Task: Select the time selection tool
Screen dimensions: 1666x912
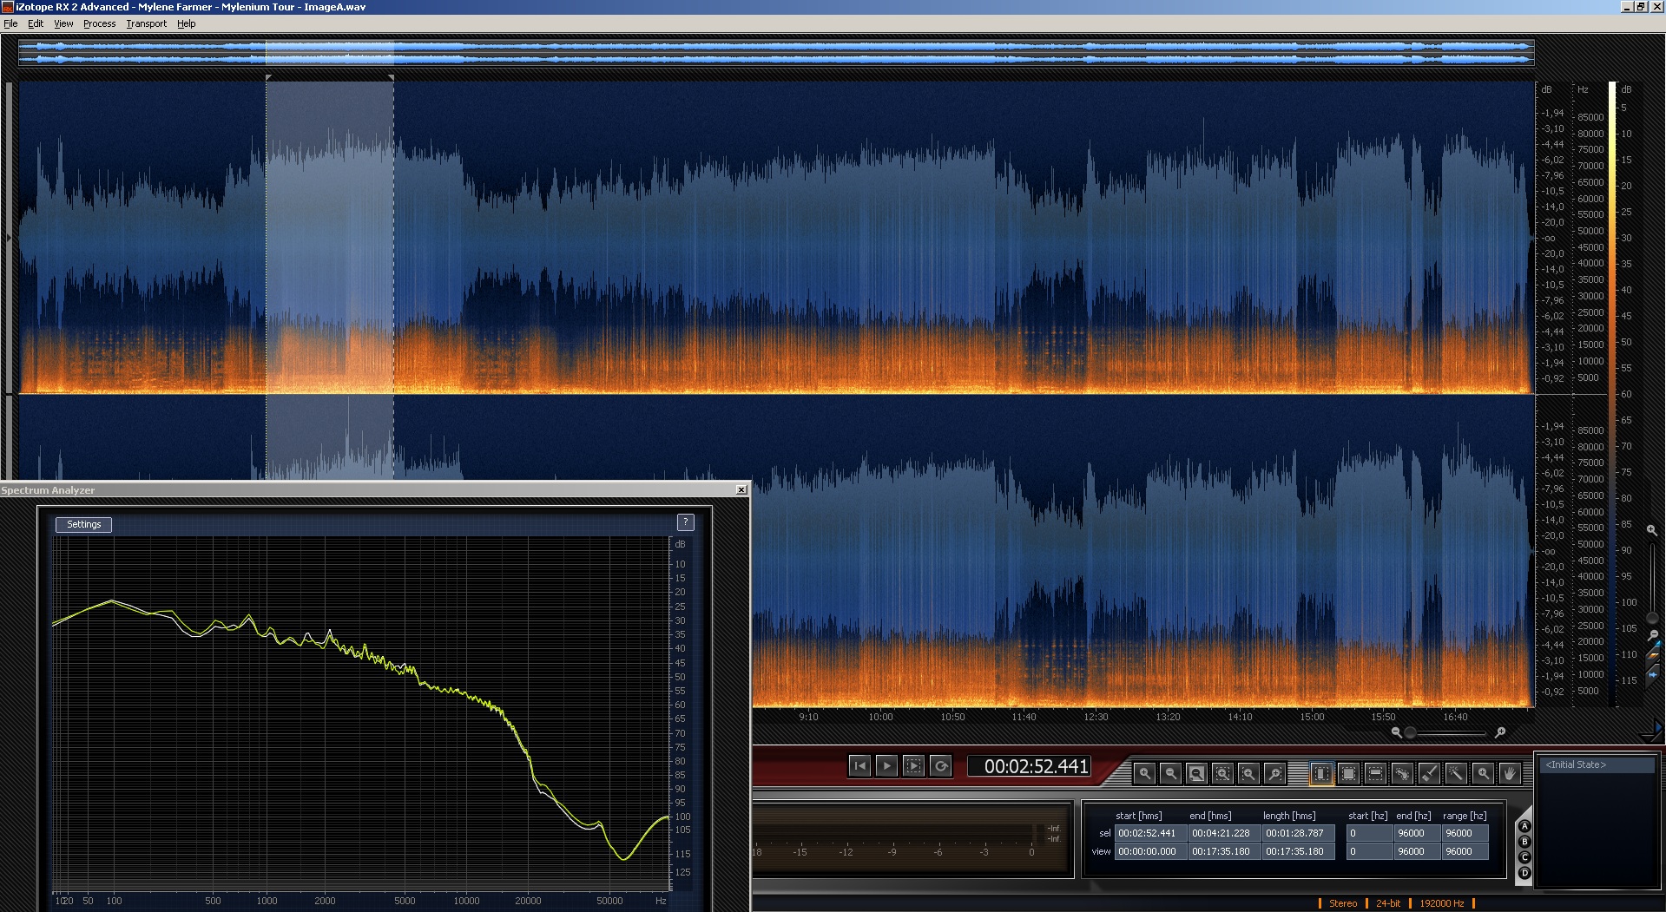Action: click(1321, 773)
